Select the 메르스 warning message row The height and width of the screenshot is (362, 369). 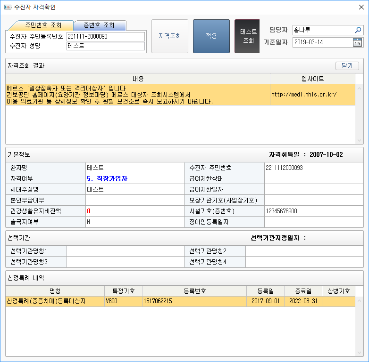coord(137,95)
